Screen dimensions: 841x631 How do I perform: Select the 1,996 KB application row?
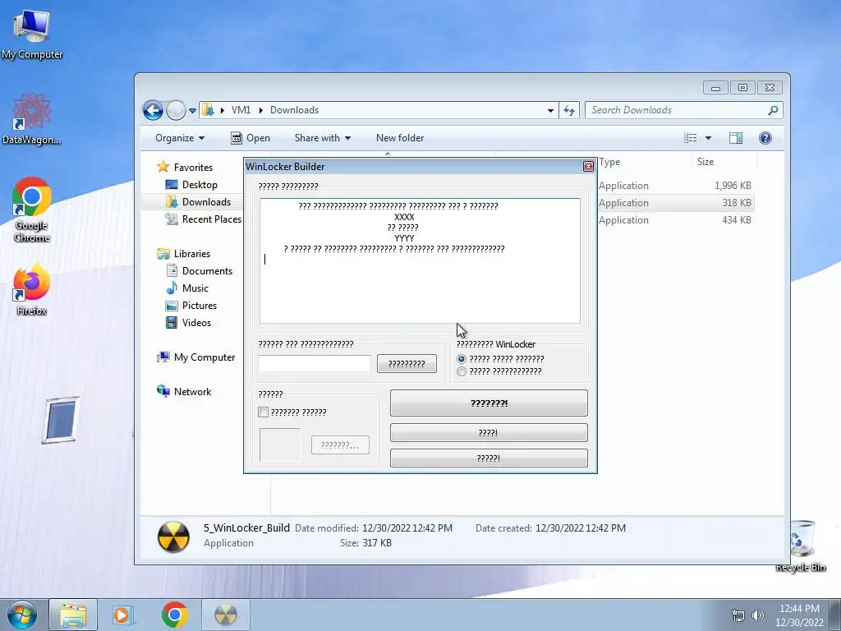click(x=675, y=186)
